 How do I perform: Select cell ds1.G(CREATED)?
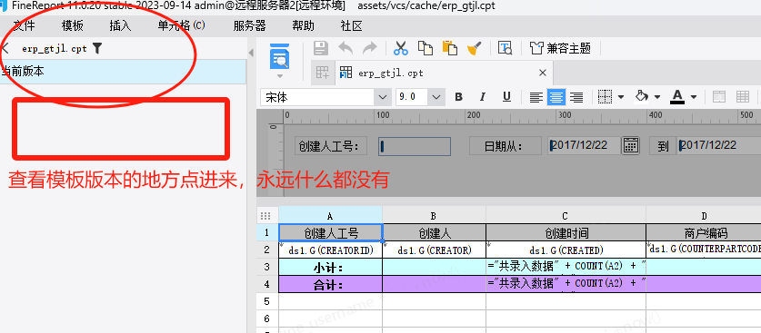tap(566, 250)
